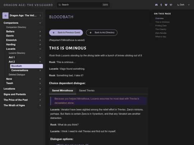The image size is (194, 145).
Task: Expand The Price of the Past chevron
Action: tap(40, 100)
